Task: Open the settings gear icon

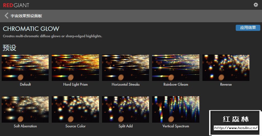Action: pos(256,5)
